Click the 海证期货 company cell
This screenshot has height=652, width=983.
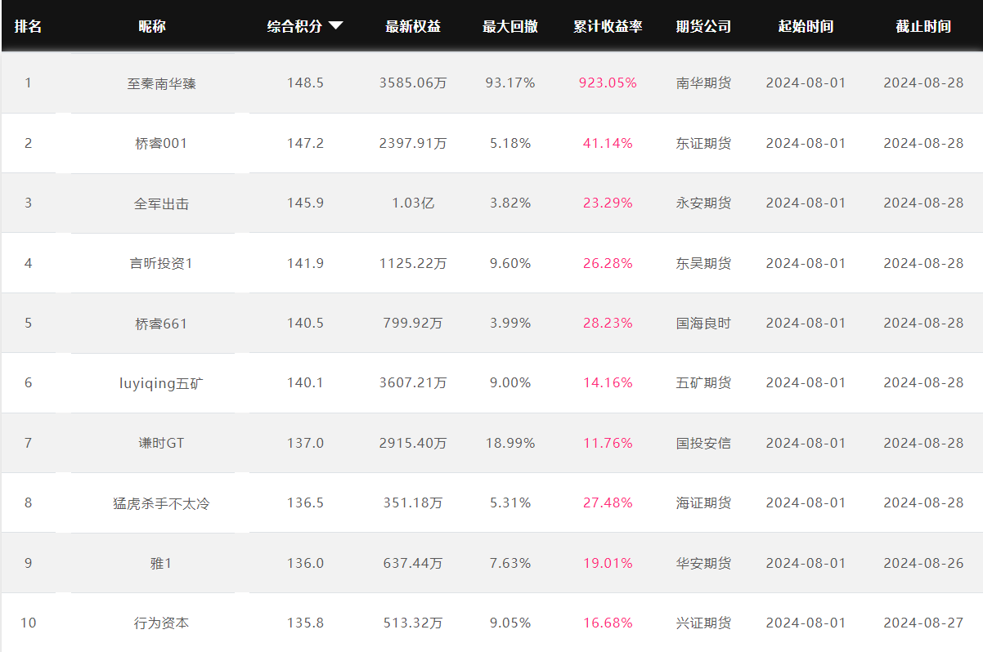(703, 502)
